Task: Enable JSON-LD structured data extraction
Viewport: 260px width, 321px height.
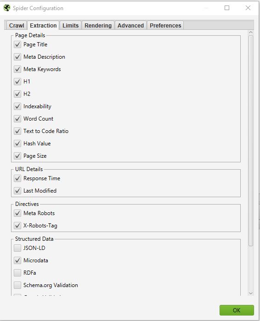Action: [x=17, y=248]
